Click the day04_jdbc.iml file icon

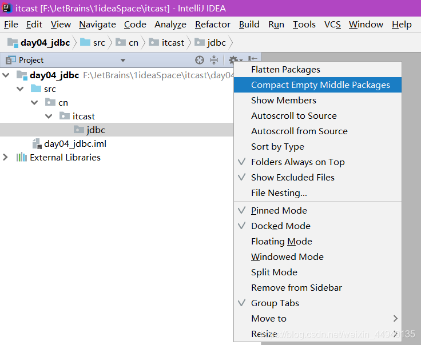click(37, 144)
